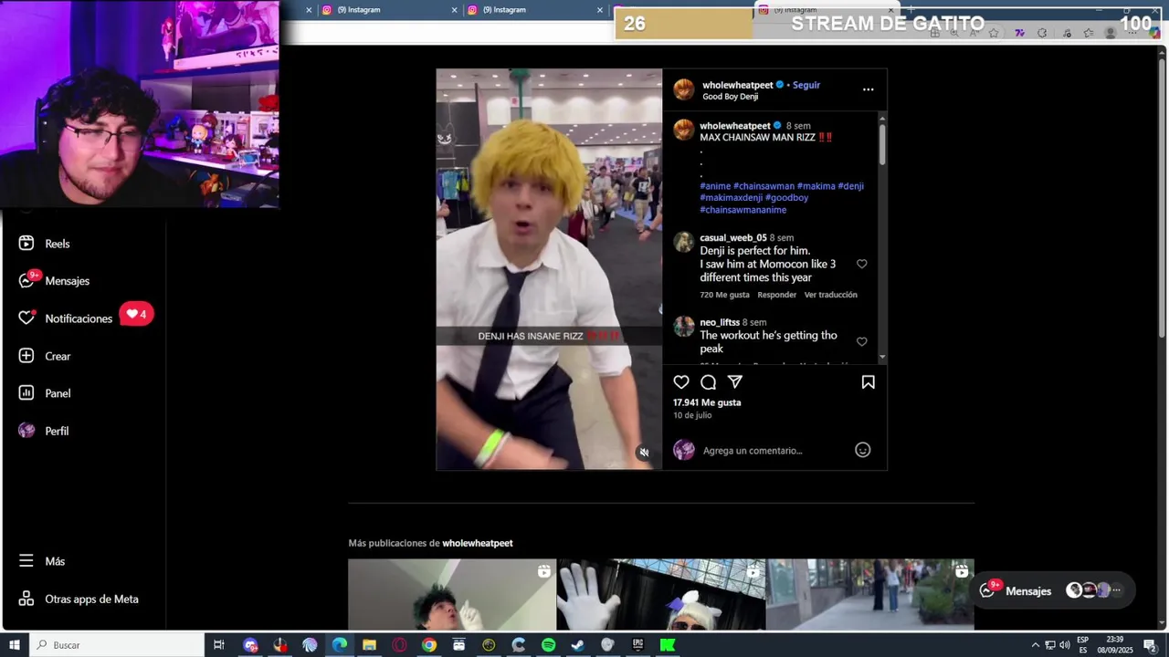Open wholewheatpeet profile from the post header
Image resolution: width=1169 pixels, height=657 pixels.
click(x=738, y=85)
